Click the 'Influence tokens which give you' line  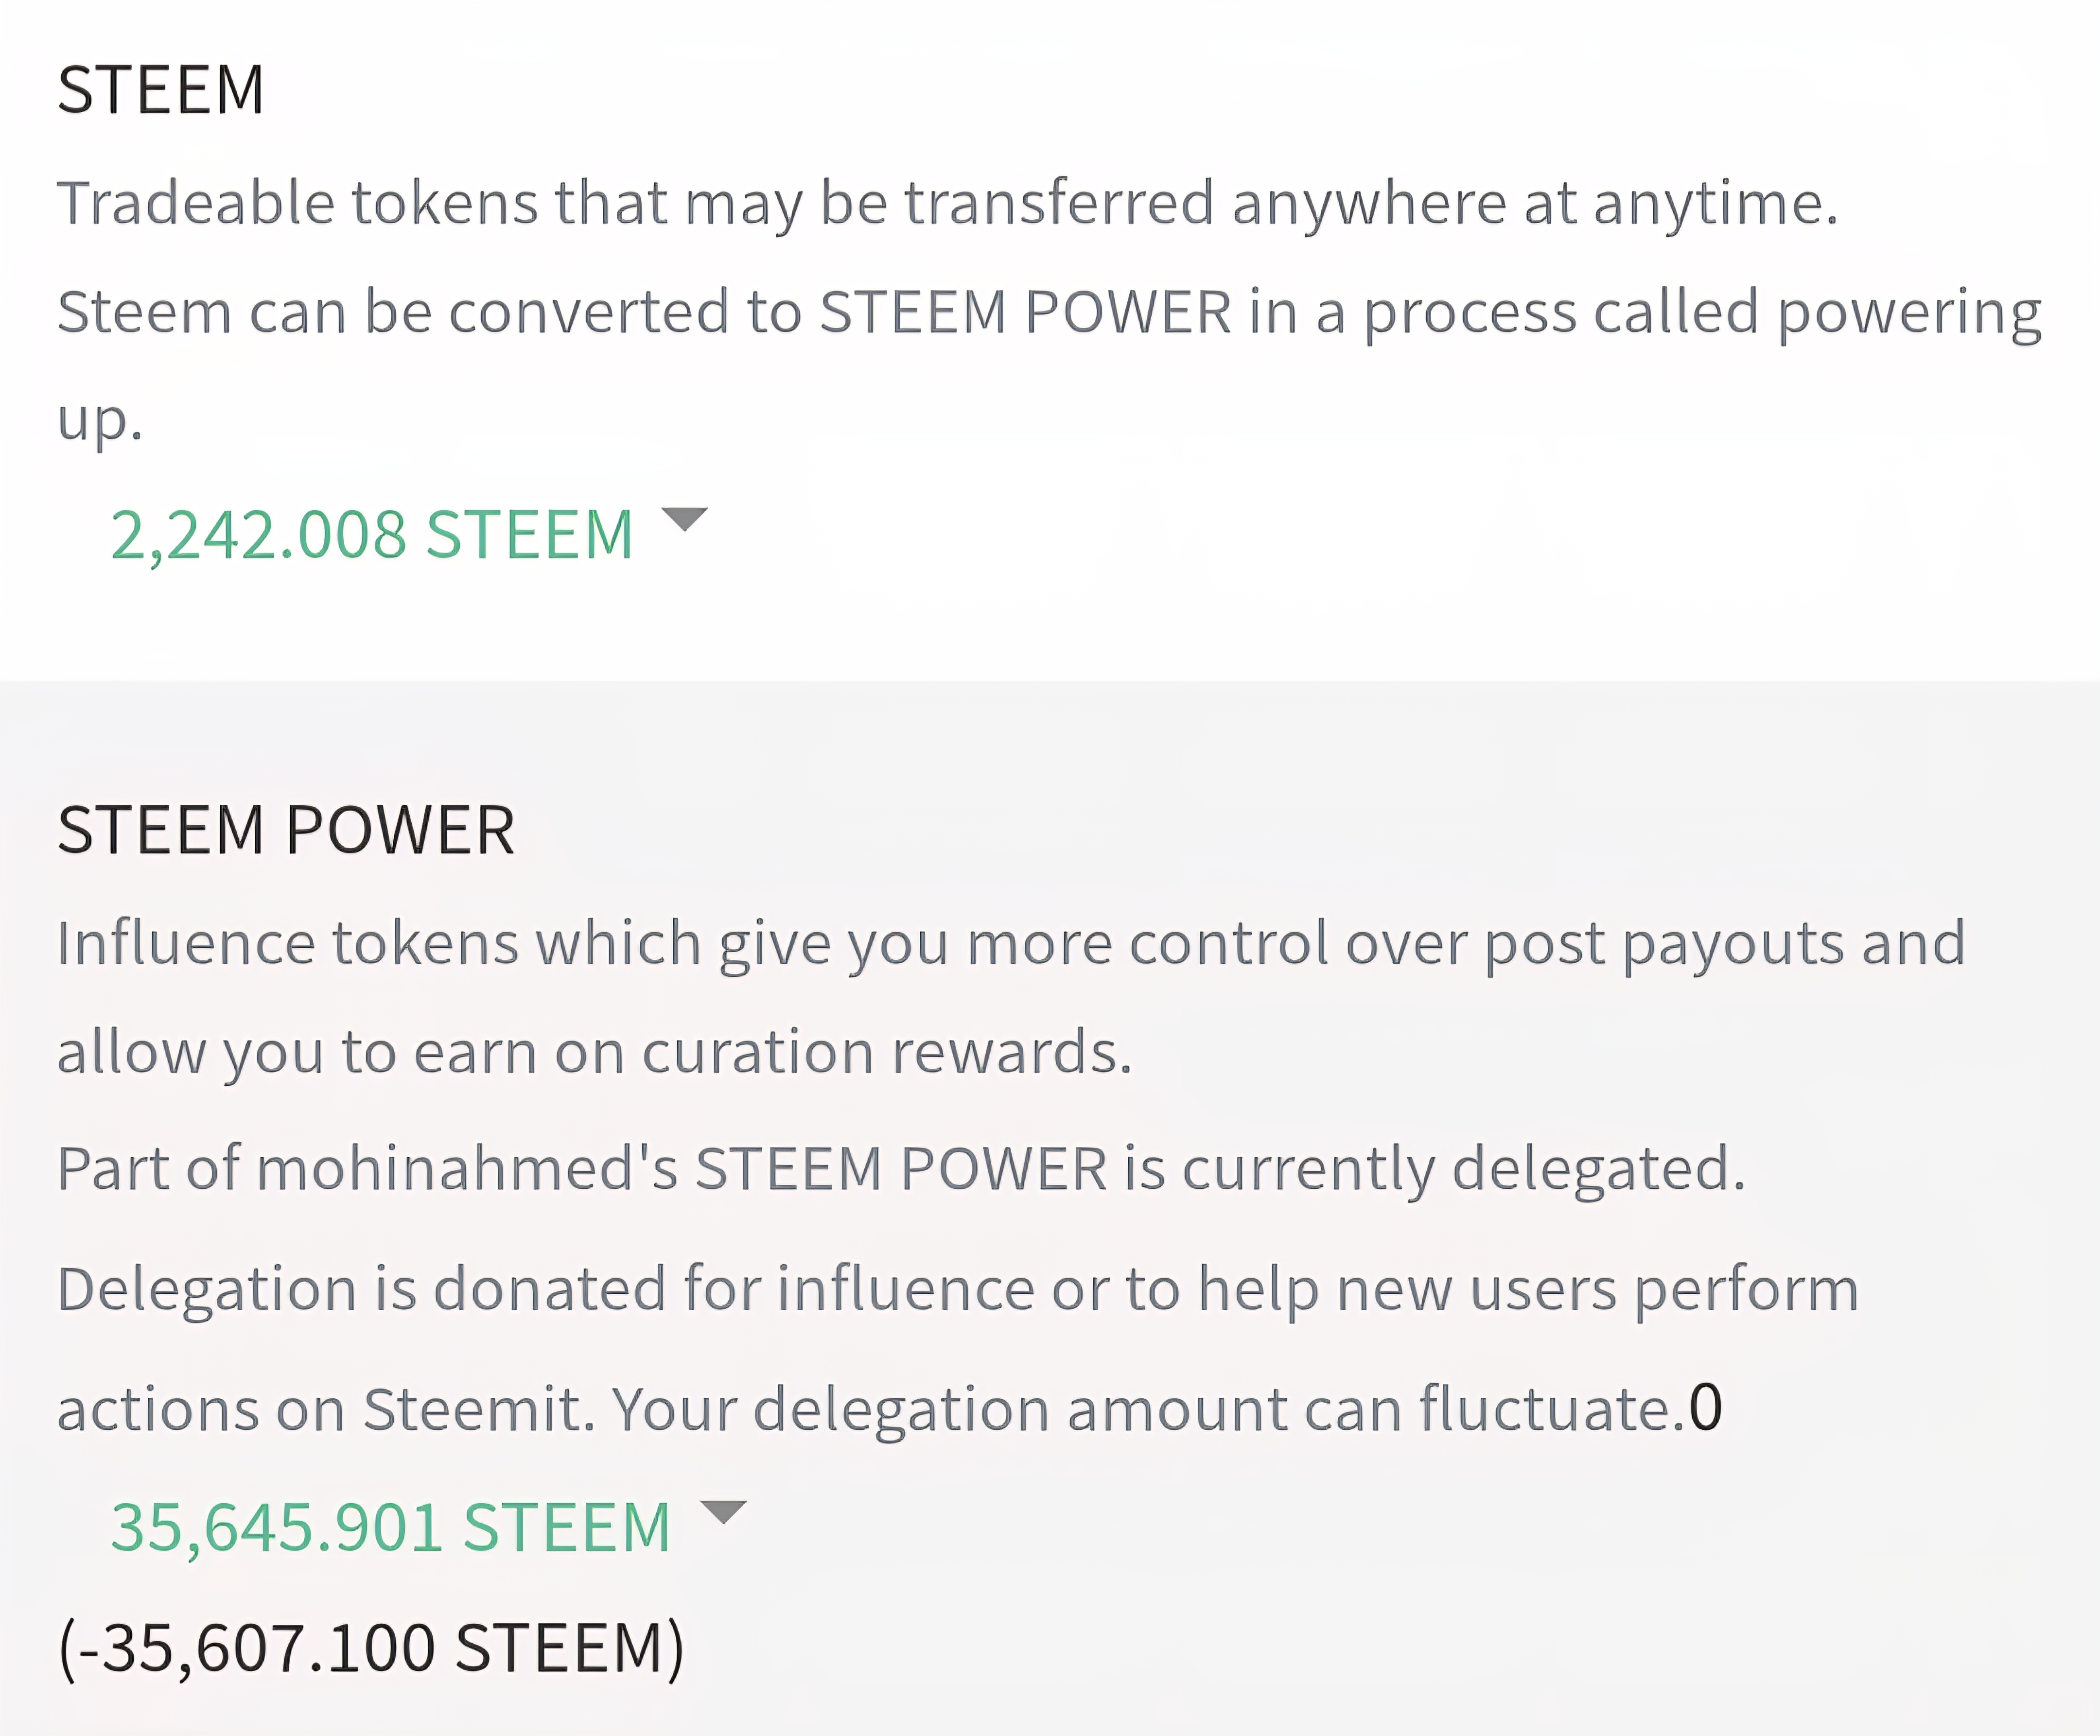[x=1011, y=944]
